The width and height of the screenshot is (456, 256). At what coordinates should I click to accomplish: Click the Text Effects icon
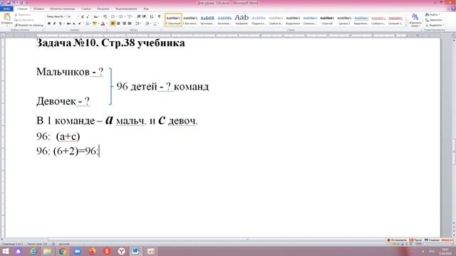pyautogui.click(x=87, y=23)
